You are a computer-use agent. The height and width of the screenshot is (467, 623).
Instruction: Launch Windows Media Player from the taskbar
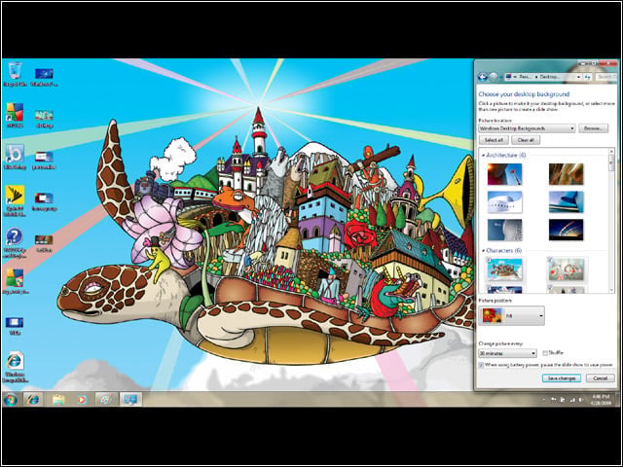pos(82,399)
